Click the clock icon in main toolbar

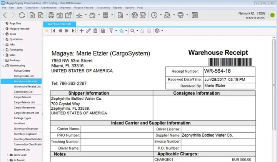154,15
